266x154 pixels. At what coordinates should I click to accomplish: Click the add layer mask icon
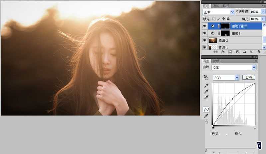click(x=230, y=52)
